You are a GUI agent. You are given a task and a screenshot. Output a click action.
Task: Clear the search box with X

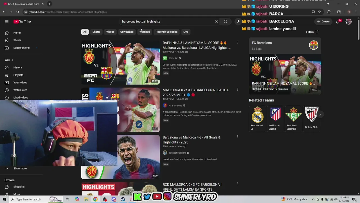pos(217,21)
